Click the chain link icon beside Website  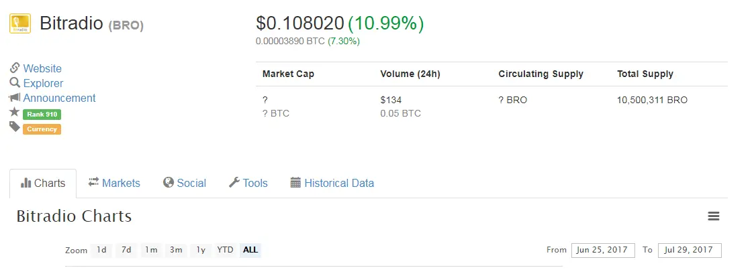point(14,68)
